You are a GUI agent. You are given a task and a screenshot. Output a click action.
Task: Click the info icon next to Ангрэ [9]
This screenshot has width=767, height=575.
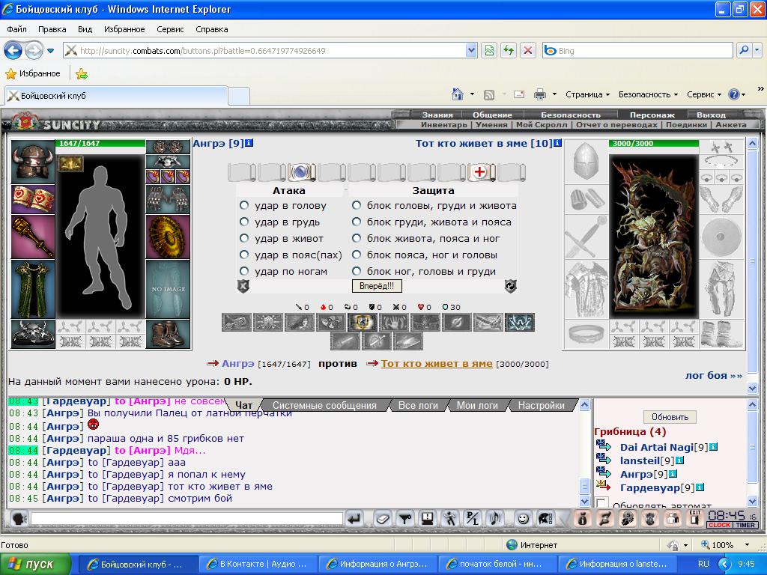[249, 143]
